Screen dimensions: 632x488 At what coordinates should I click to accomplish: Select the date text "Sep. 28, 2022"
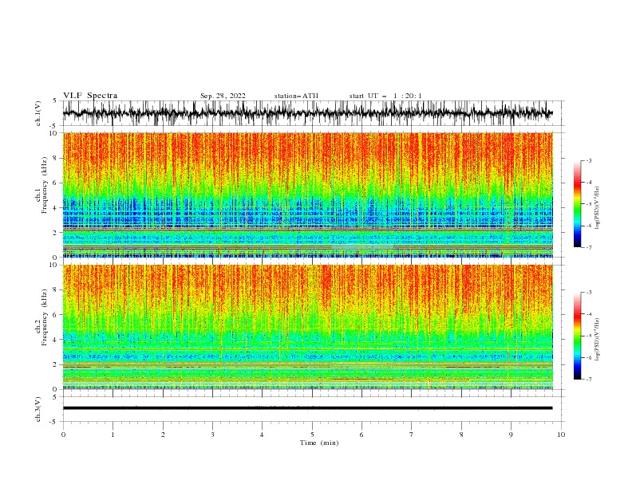223,96
